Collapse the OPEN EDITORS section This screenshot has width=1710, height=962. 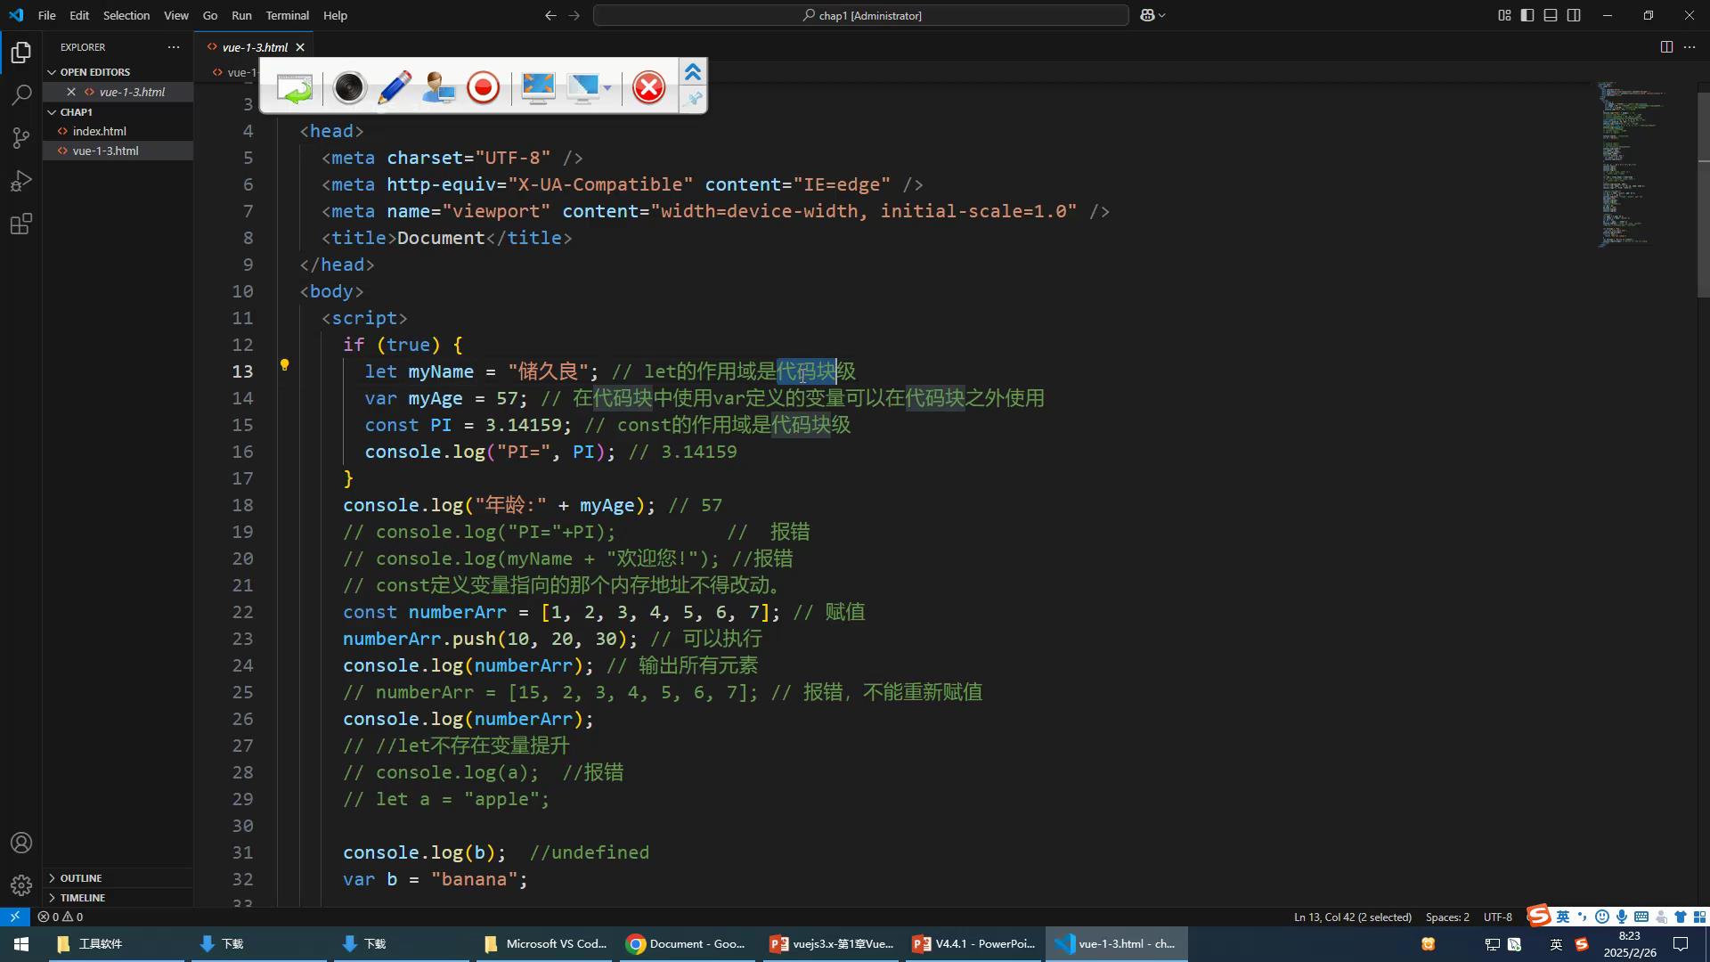(94, 72)
